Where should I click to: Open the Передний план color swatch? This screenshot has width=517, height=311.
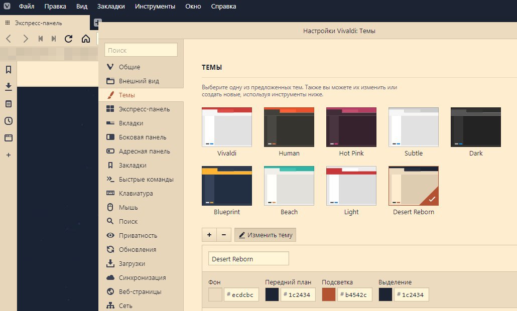coord(272,294)
